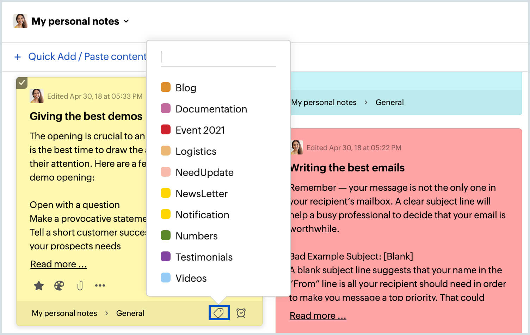Open Read more link on demos note

(58, 264)
